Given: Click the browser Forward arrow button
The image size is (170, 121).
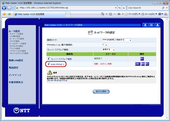Looking at the screenshot, I should click(x=9, y=8).
